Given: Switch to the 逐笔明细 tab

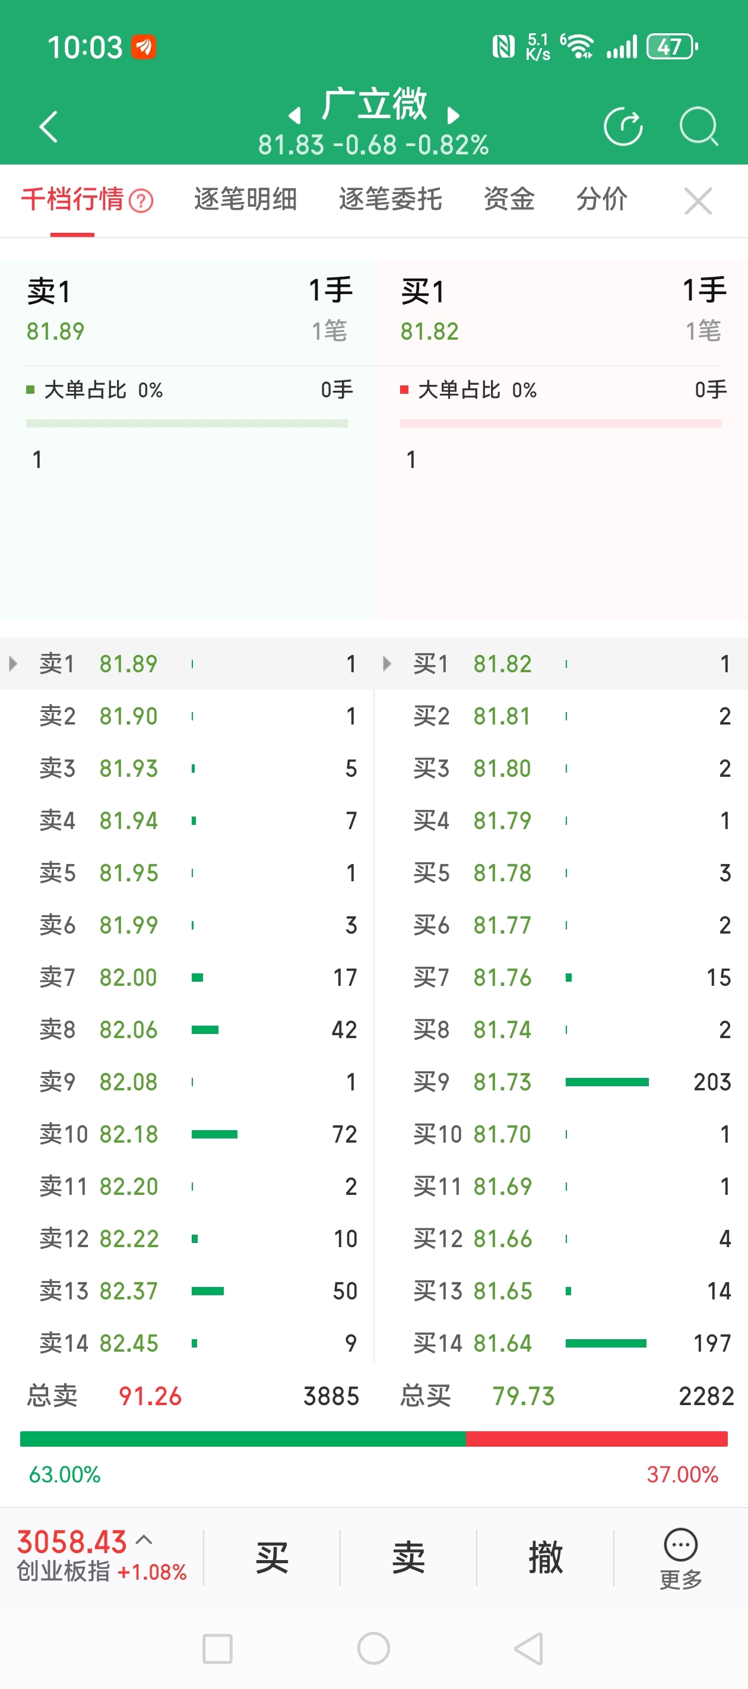Looking at the screenshot, I should point(245,200).
